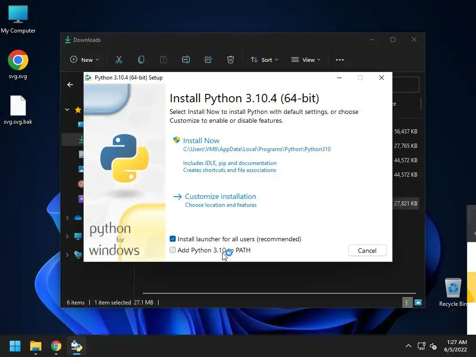476x357 pixels.
Task: Show hidden icons in the system tray
Action: (x=409, y=346)
